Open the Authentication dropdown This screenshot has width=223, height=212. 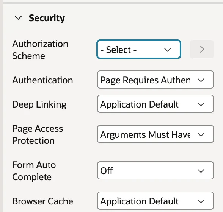pos(155,79)
